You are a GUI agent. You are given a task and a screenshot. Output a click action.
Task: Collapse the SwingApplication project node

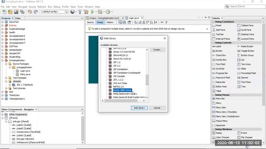click(x=2, y=60)
